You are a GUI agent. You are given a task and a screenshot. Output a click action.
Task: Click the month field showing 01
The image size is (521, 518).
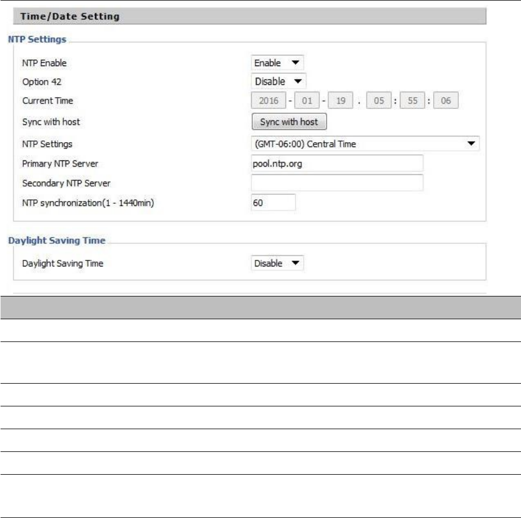307,100
